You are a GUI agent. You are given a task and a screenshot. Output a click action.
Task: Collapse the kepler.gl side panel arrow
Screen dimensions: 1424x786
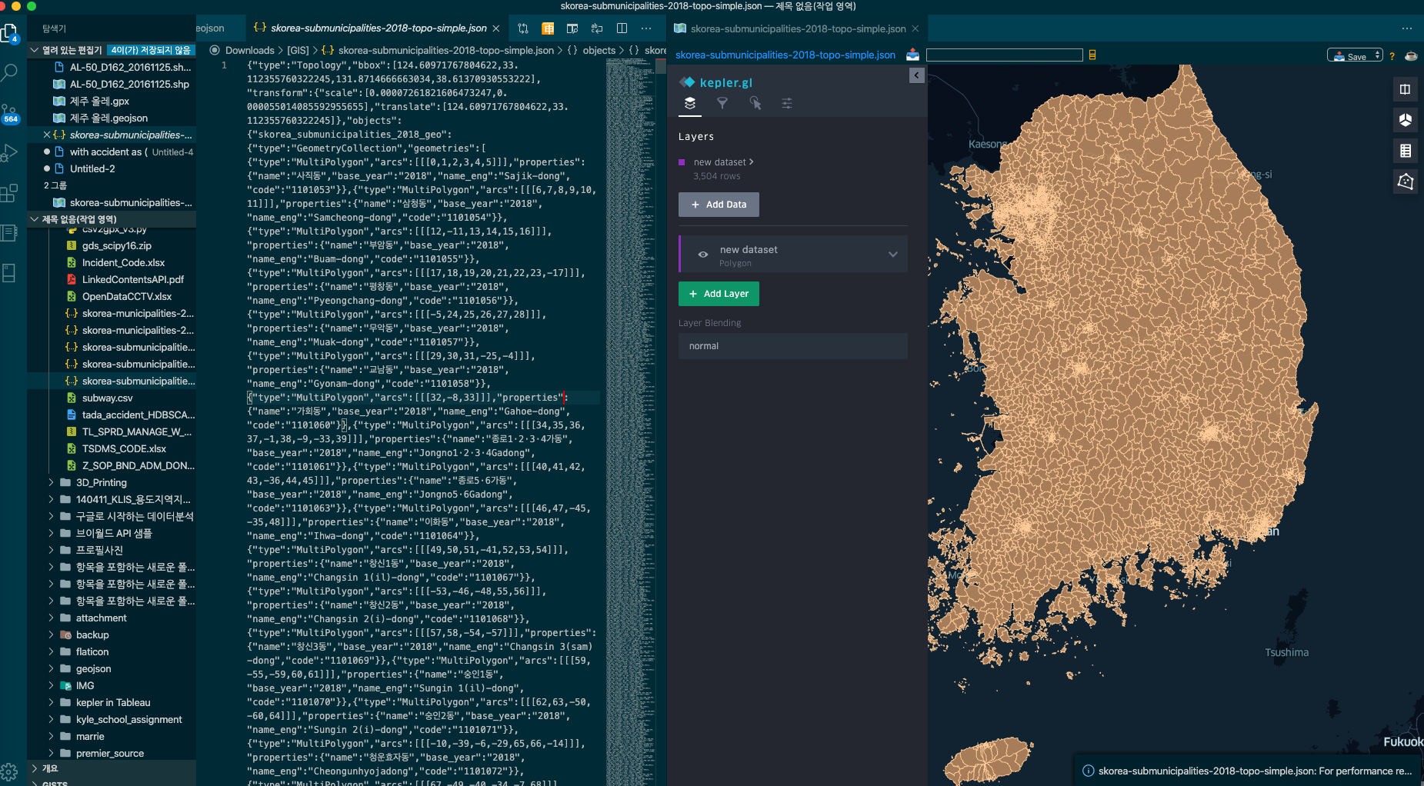pyautogui.click(x=916, y=75)
